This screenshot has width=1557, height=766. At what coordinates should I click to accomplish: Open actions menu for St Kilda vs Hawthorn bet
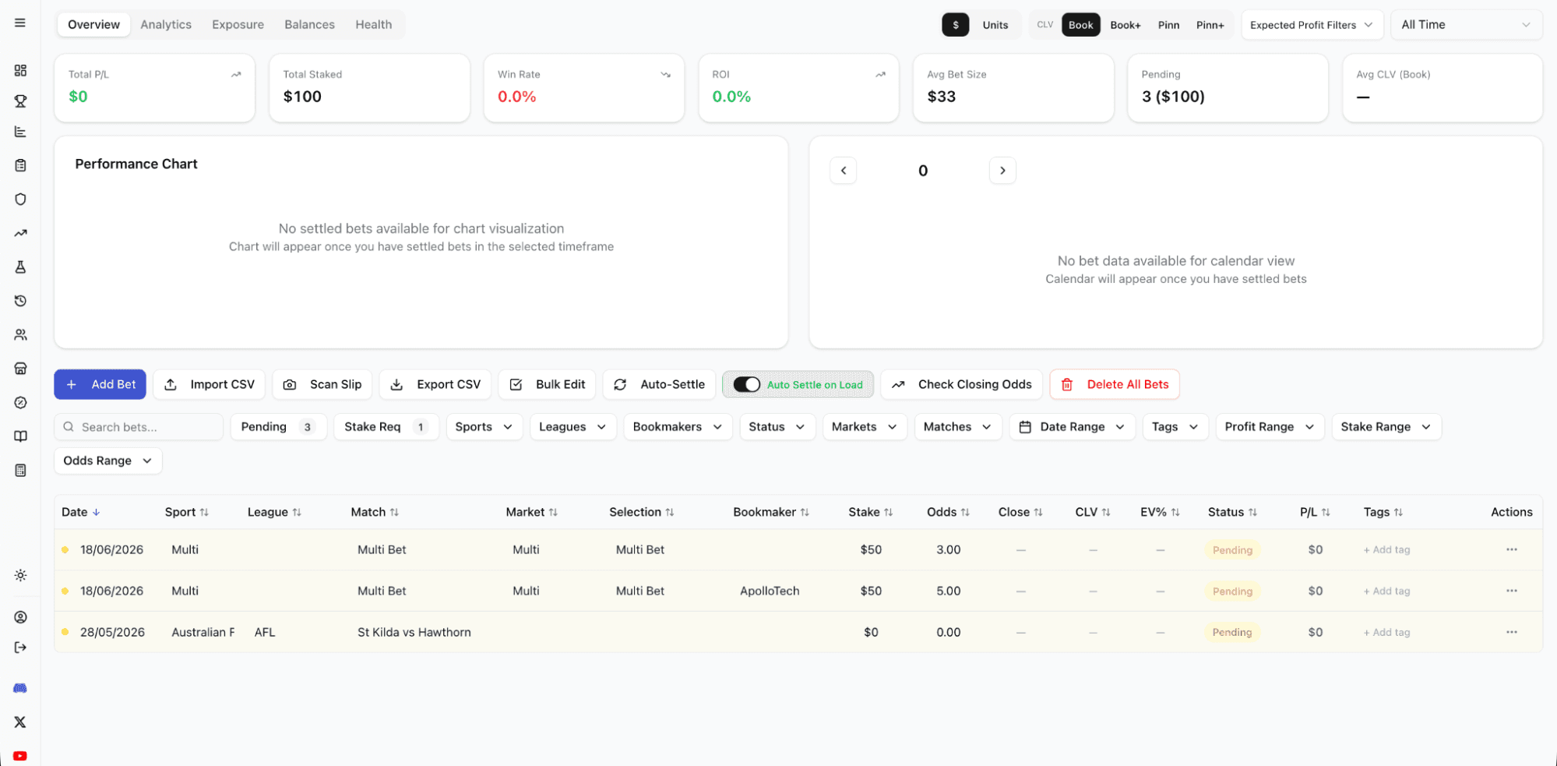coord(1511,632)
